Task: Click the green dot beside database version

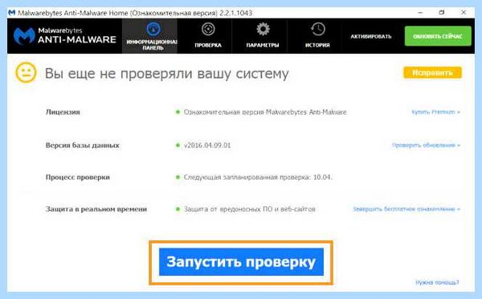Action: coord(178,145)
